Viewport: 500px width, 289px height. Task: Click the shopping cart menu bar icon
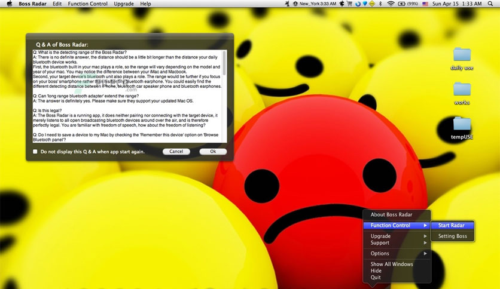coord(349,4)
